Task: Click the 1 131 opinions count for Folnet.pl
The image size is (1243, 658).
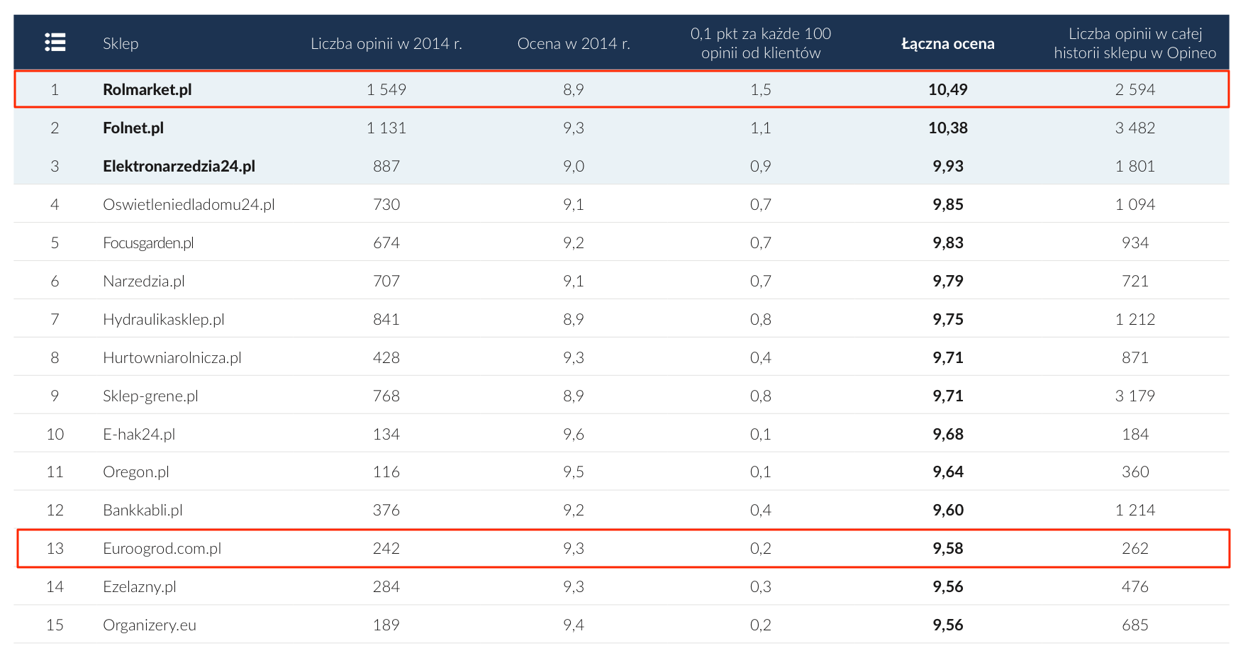Action: pos(386,128)
